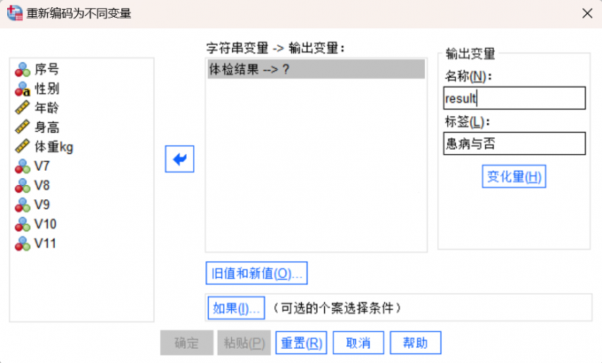
Task: Click the scale ruler icon beside 身高
Action: pos(22,127)
